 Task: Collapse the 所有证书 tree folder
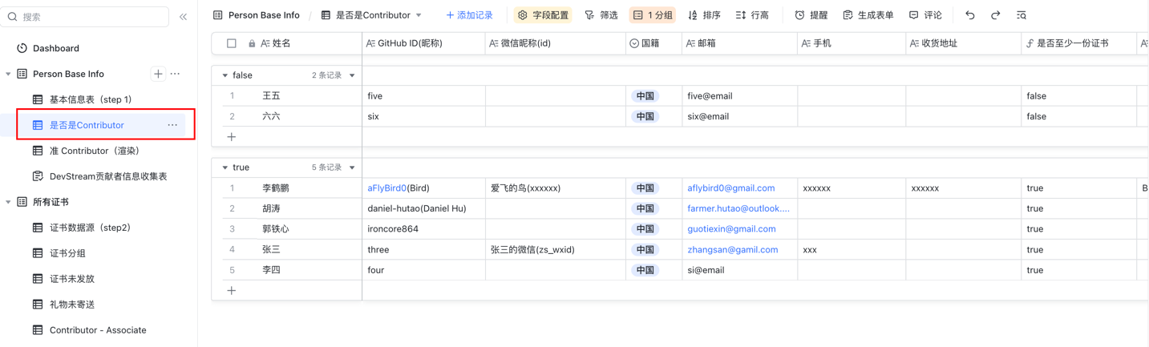coord(9,202)
